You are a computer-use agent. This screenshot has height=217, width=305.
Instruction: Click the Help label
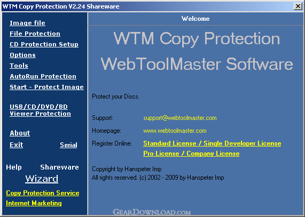[14, 167]
